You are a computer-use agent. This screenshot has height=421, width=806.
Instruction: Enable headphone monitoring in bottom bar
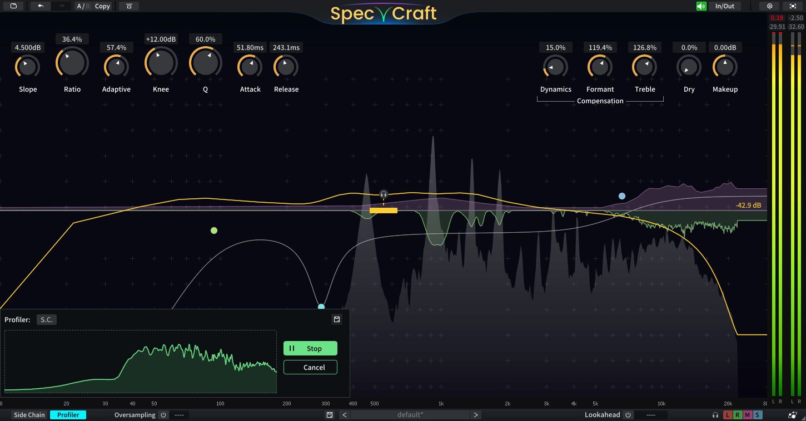click(x=715, y=414)
